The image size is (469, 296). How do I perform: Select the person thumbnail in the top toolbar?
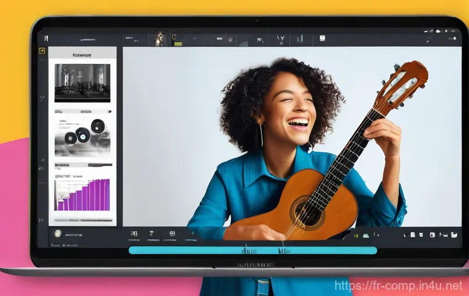pos(159,39)
